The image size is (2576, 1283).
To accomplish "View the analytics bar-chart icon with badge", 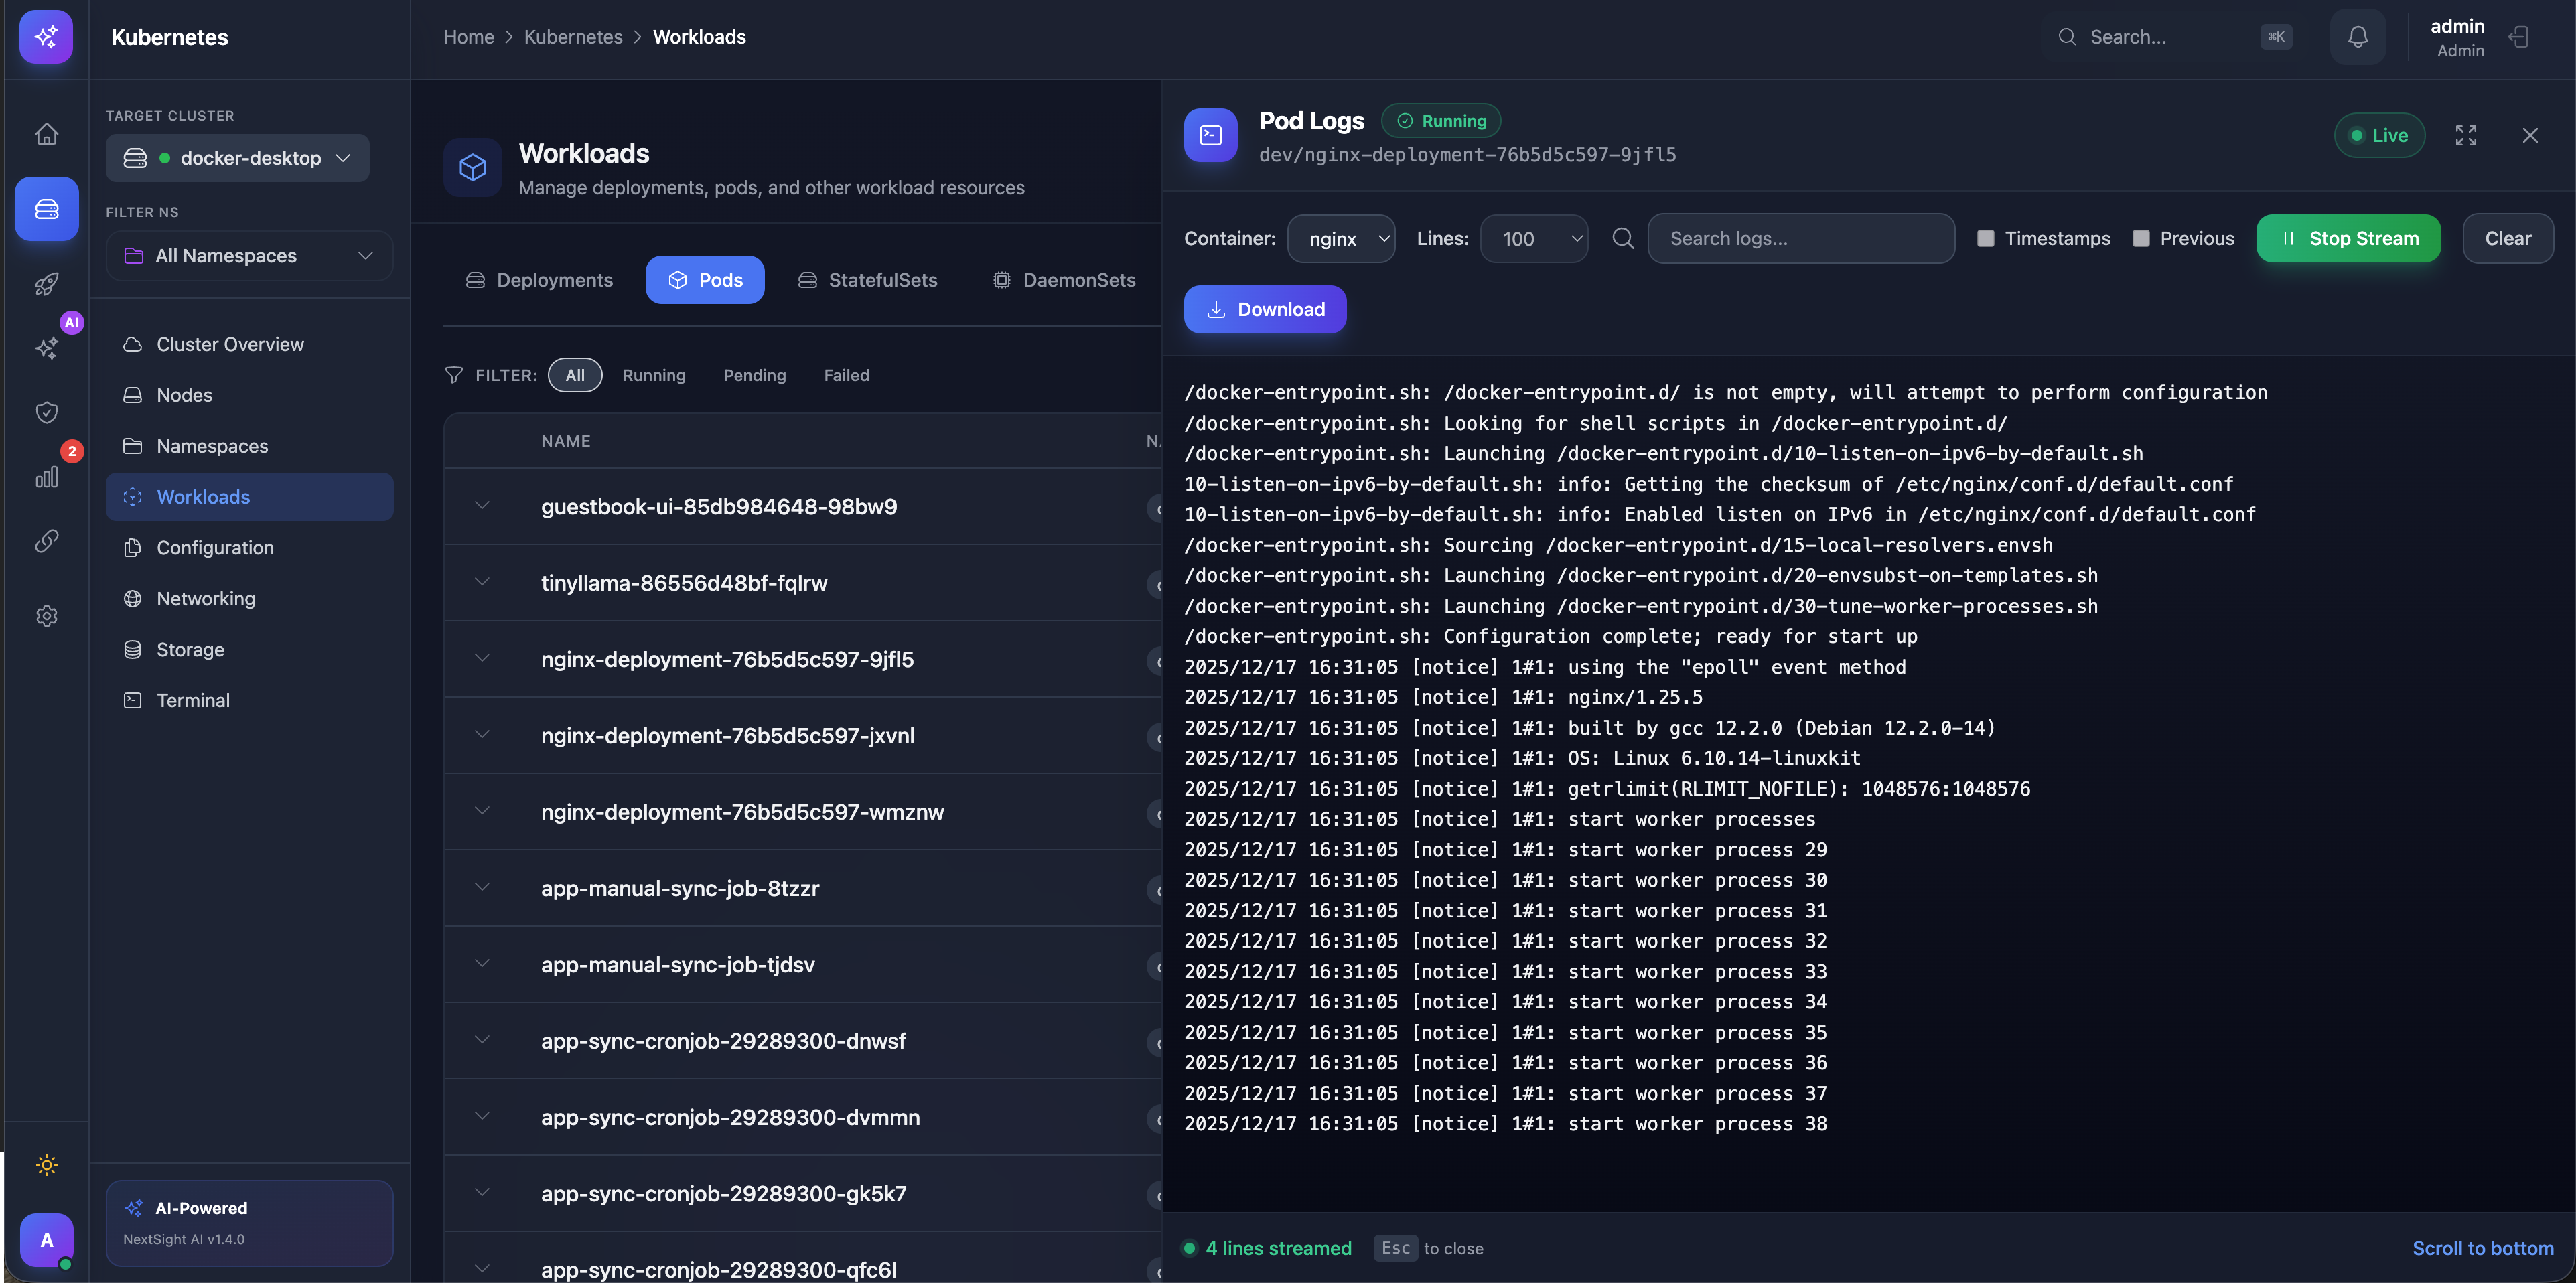I will pos(47,477).
